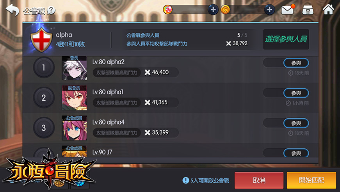Click the rainbow gem currency icon
Image resolution: width=340 pixels, height=192 pixels.
click(x=167, y=10)
